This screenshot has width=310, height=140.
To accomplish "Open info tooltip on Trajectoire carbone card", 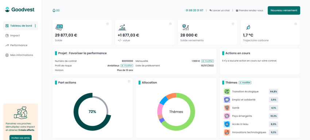I will click(x=295, y=24).
